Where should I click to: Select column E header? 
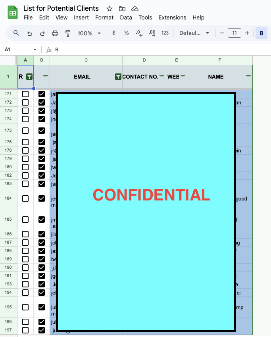pyautogui.click(x=177, y=60)
